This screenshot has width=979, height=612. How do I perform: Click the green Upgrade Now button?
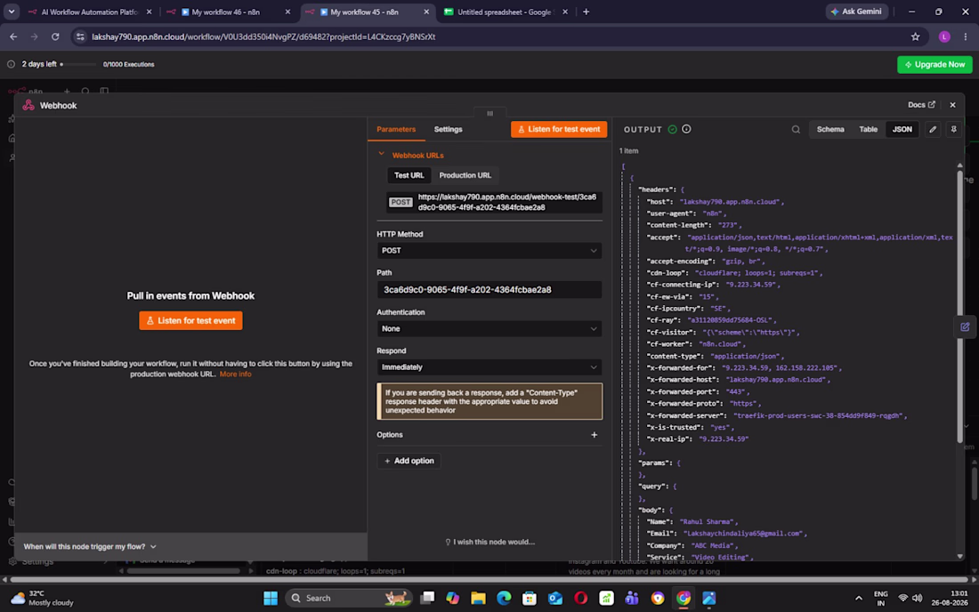tap(934, 64)
